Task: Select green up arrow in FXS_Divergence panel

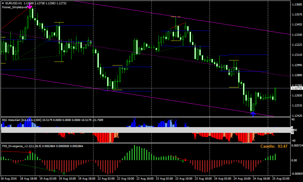Action: point(64,173)
